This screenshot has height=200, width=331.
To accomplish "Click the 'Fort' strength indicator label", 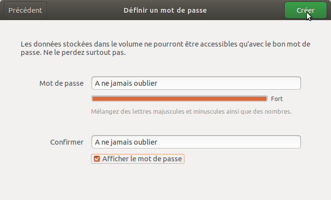I will (x=277, y=99).
